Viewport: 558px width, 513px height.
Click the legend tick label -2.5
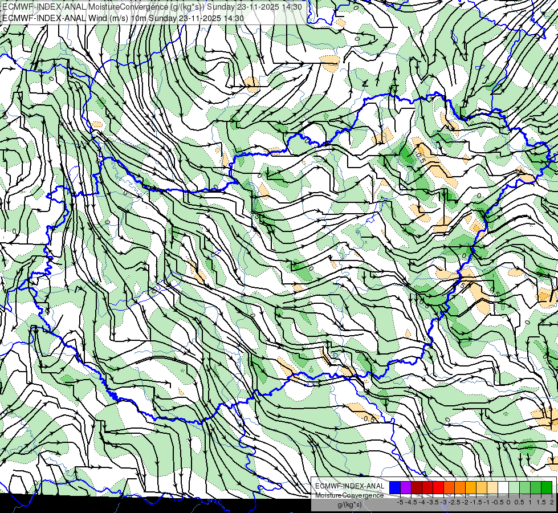[454, 502]
